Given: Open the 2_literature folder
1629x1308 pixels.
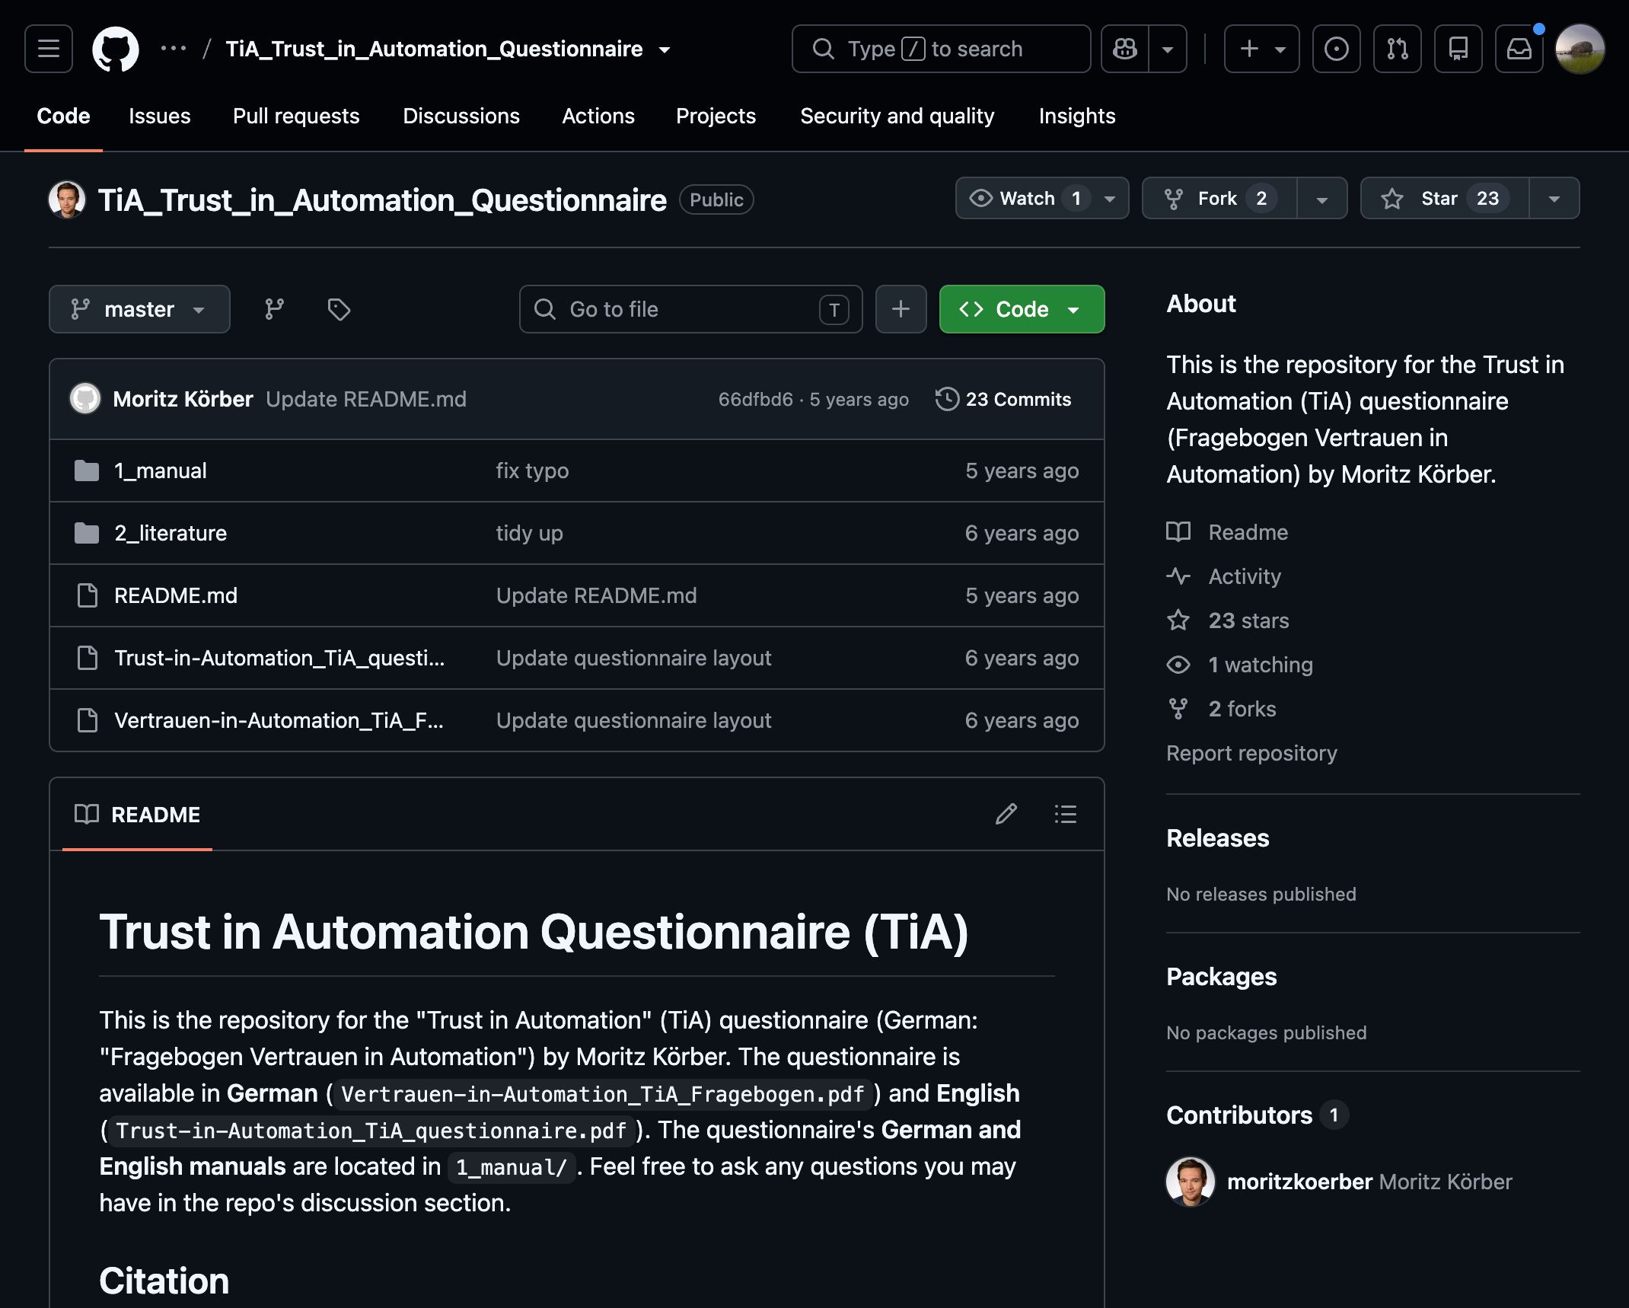Looking at the screenshot, I should pyautogui.click(x=171, y=533).
